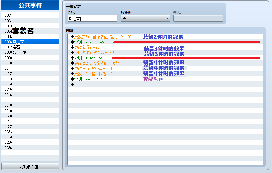The width and height of the screenshot is (272, 173).
Task: Select the 更改参数 最大 HP +100 command
Action: pyautogui.click(x=165, y=37)
